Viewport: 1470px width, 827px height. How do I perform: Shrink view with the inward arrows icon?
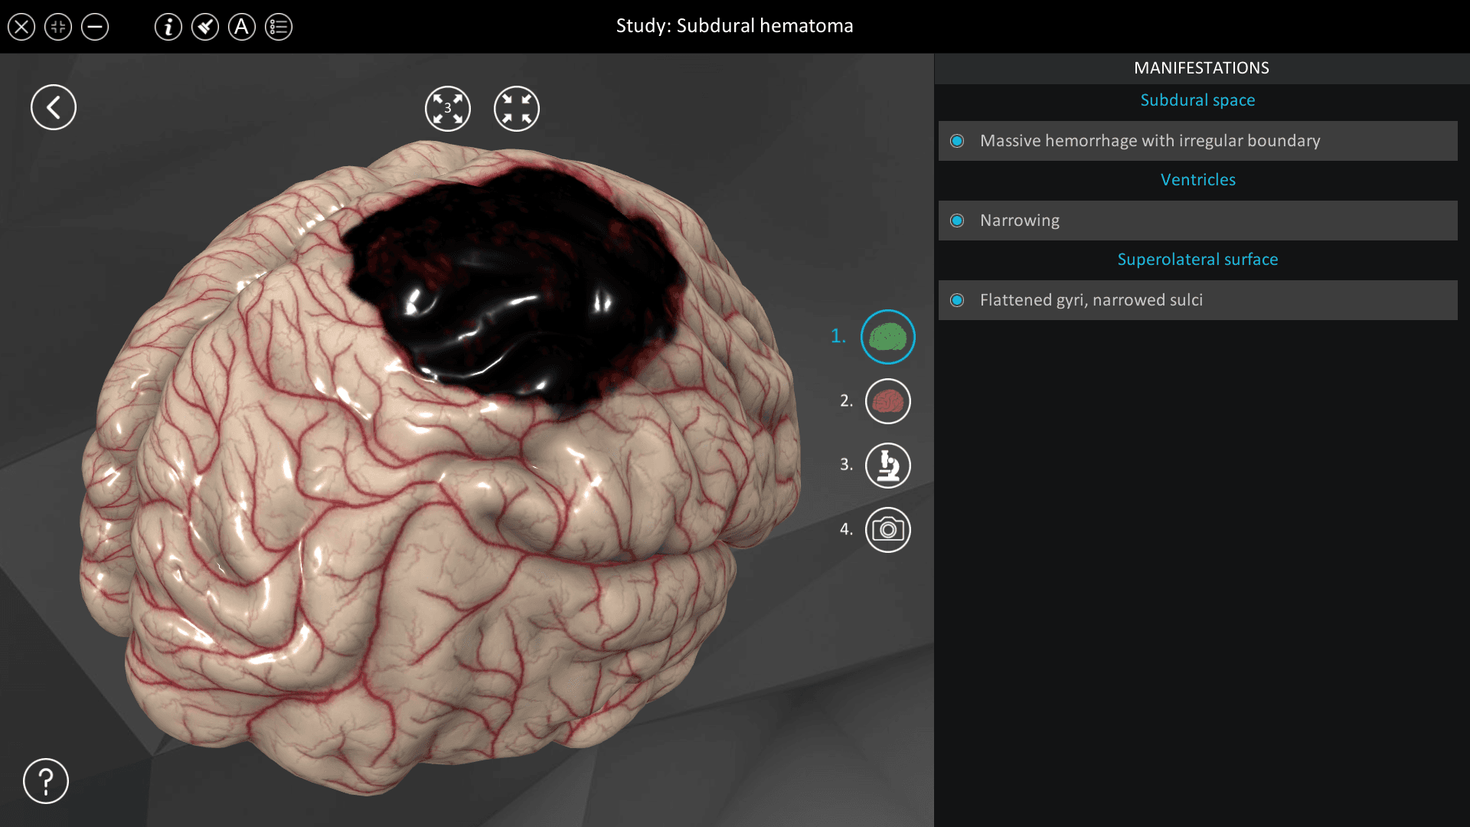[x=517, y=109]
